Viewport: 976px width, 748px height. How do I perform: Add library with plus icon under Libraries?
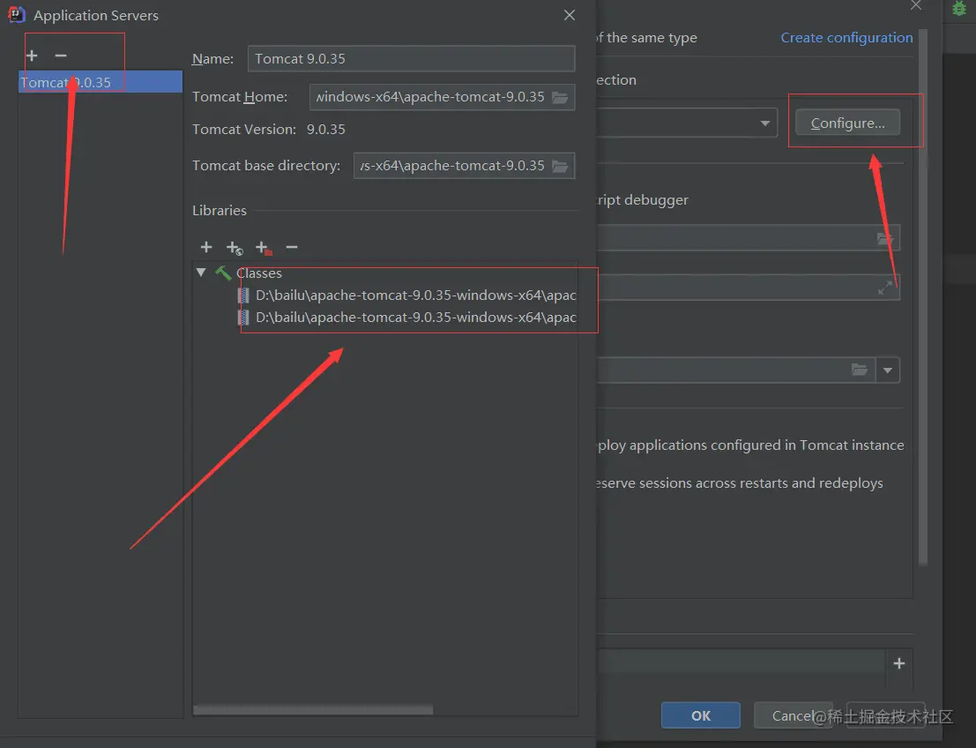coord(206,247)
